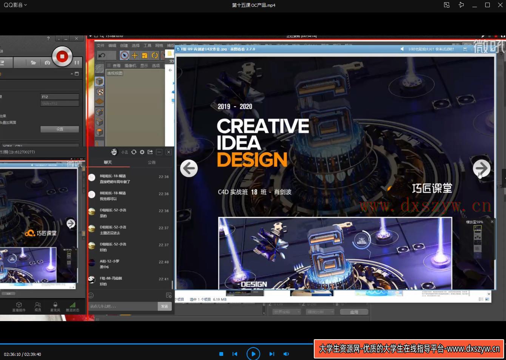The image size is (506, 360).
Task: Select C4D workplane grid icon
Action: point(99,102)
